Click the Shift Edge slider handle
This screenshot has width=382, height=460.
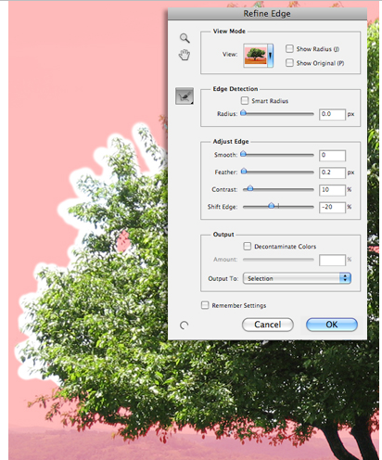coord(271,206)
